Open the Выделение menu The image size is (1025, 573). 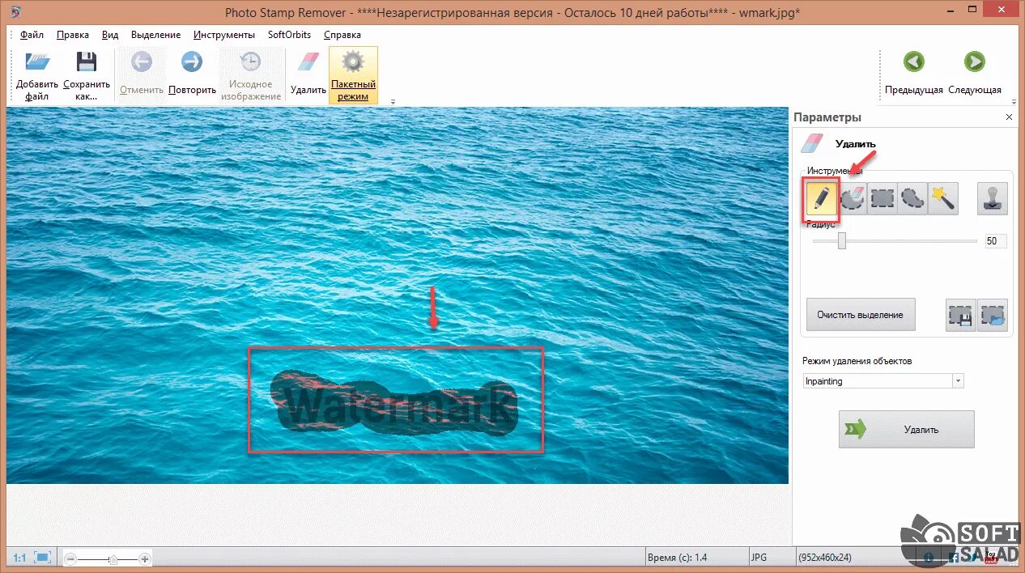pyautogui.click(x=156, y=35)
